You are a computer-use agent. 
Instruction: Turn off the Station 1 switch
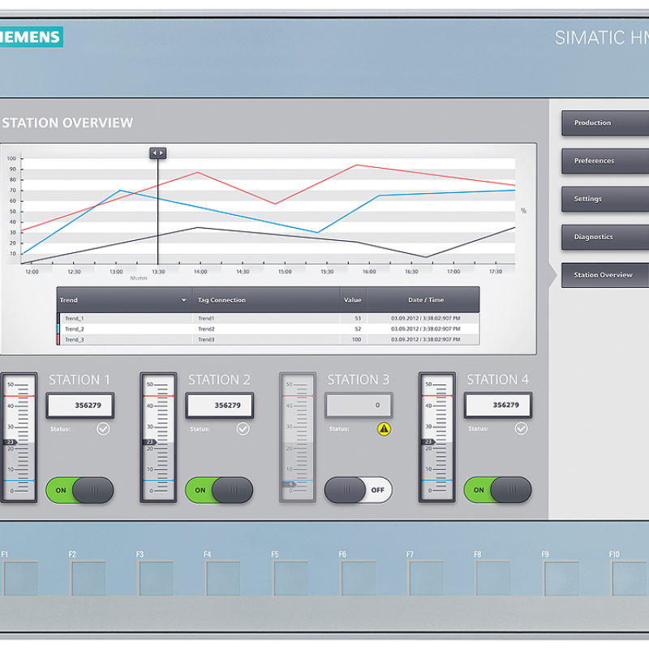pyautogui.click(x=80, y=490)
